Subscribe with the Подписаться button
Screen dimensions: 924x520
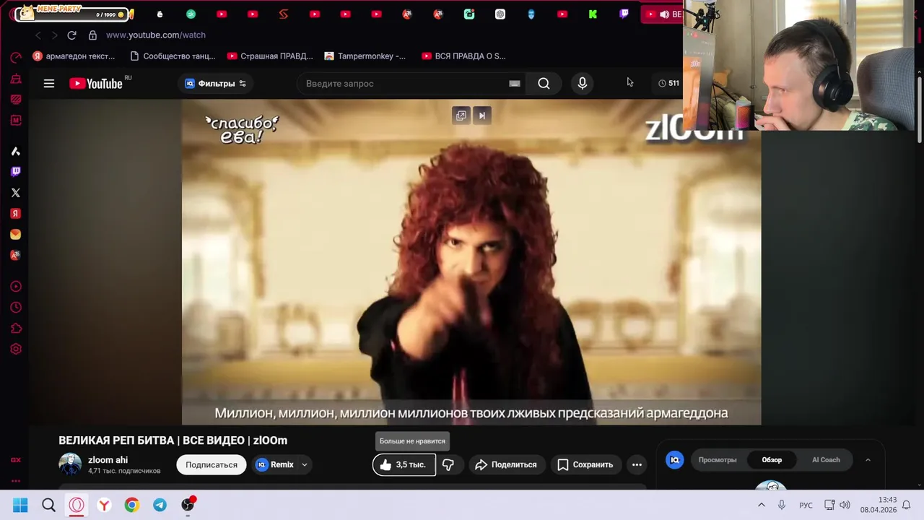click(212, 464)
